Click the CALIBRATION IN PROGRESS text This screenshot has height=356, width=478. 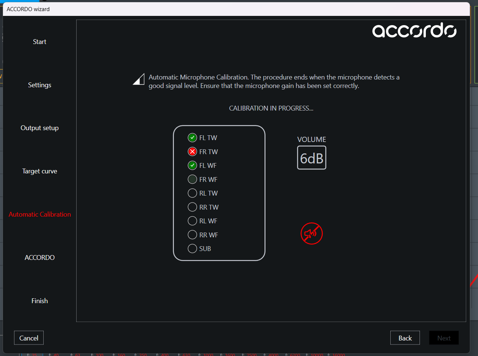click(271, 108)
